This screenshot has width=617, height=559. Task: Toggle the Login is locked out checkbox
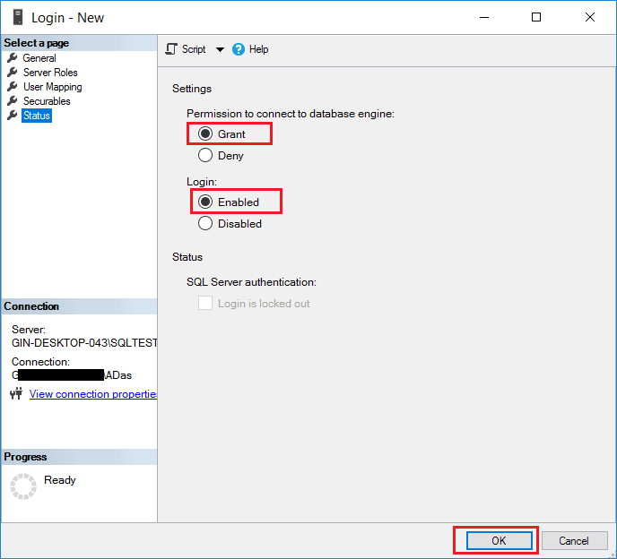tap(205, 303)
